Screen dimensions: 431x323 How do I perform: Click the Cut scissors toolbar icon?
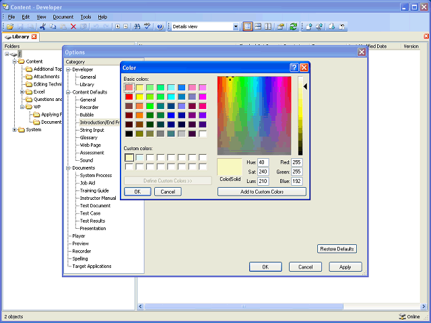coord(42,27)
